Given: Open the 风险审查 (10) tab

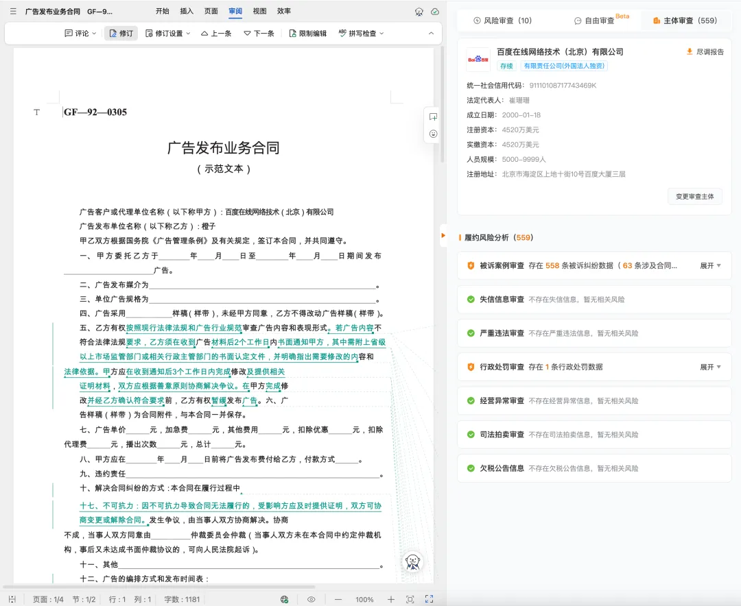Looking at the screenshot, I should tap(502, 21).
